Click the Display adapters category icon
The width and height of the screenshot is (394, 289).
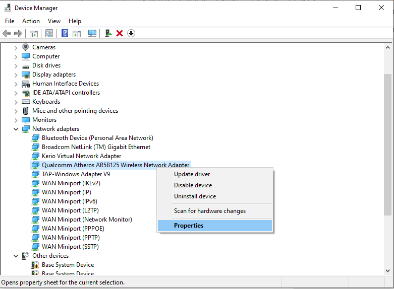[x=26, y=75]
